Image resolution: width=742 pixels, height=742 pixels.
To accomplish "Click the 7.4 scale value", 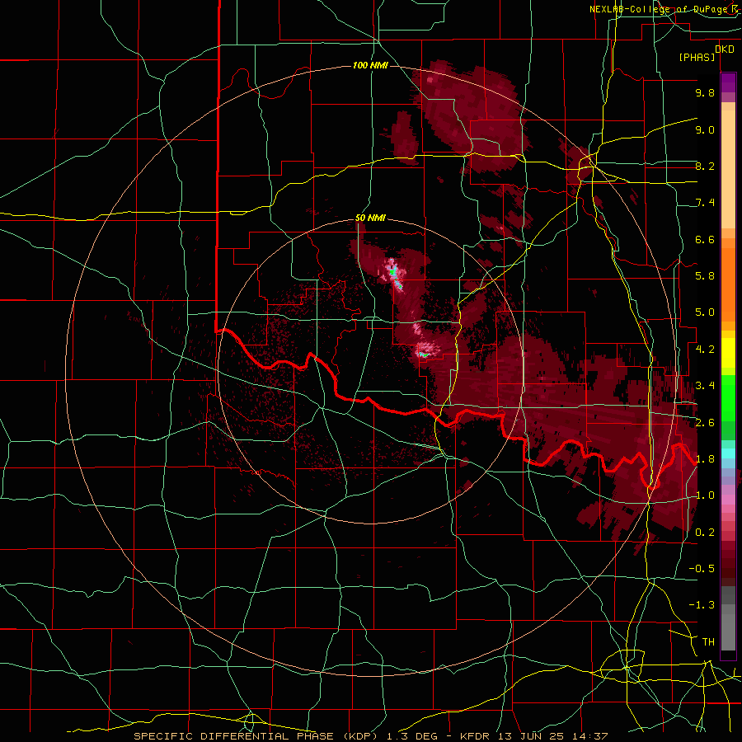I will 705,203.
